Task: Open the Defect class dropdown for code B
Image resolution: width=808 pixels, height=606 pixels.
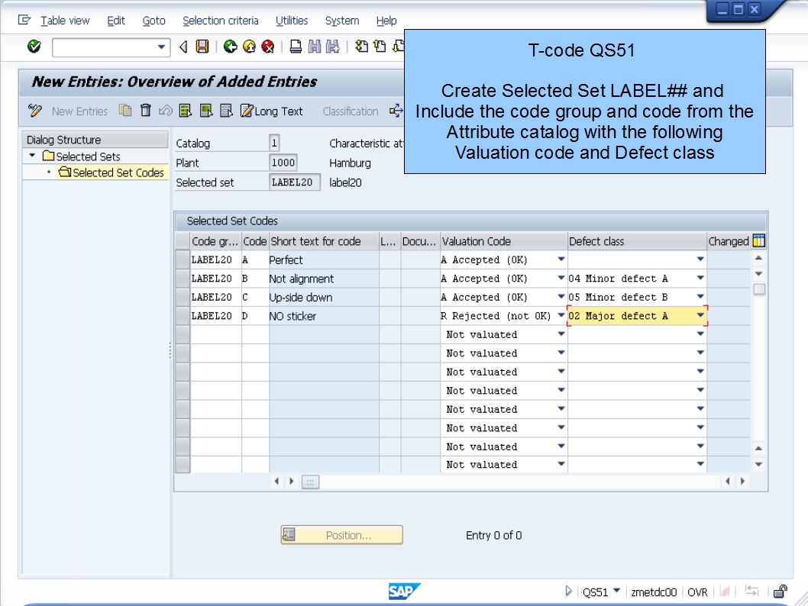Action: point(700,278)
